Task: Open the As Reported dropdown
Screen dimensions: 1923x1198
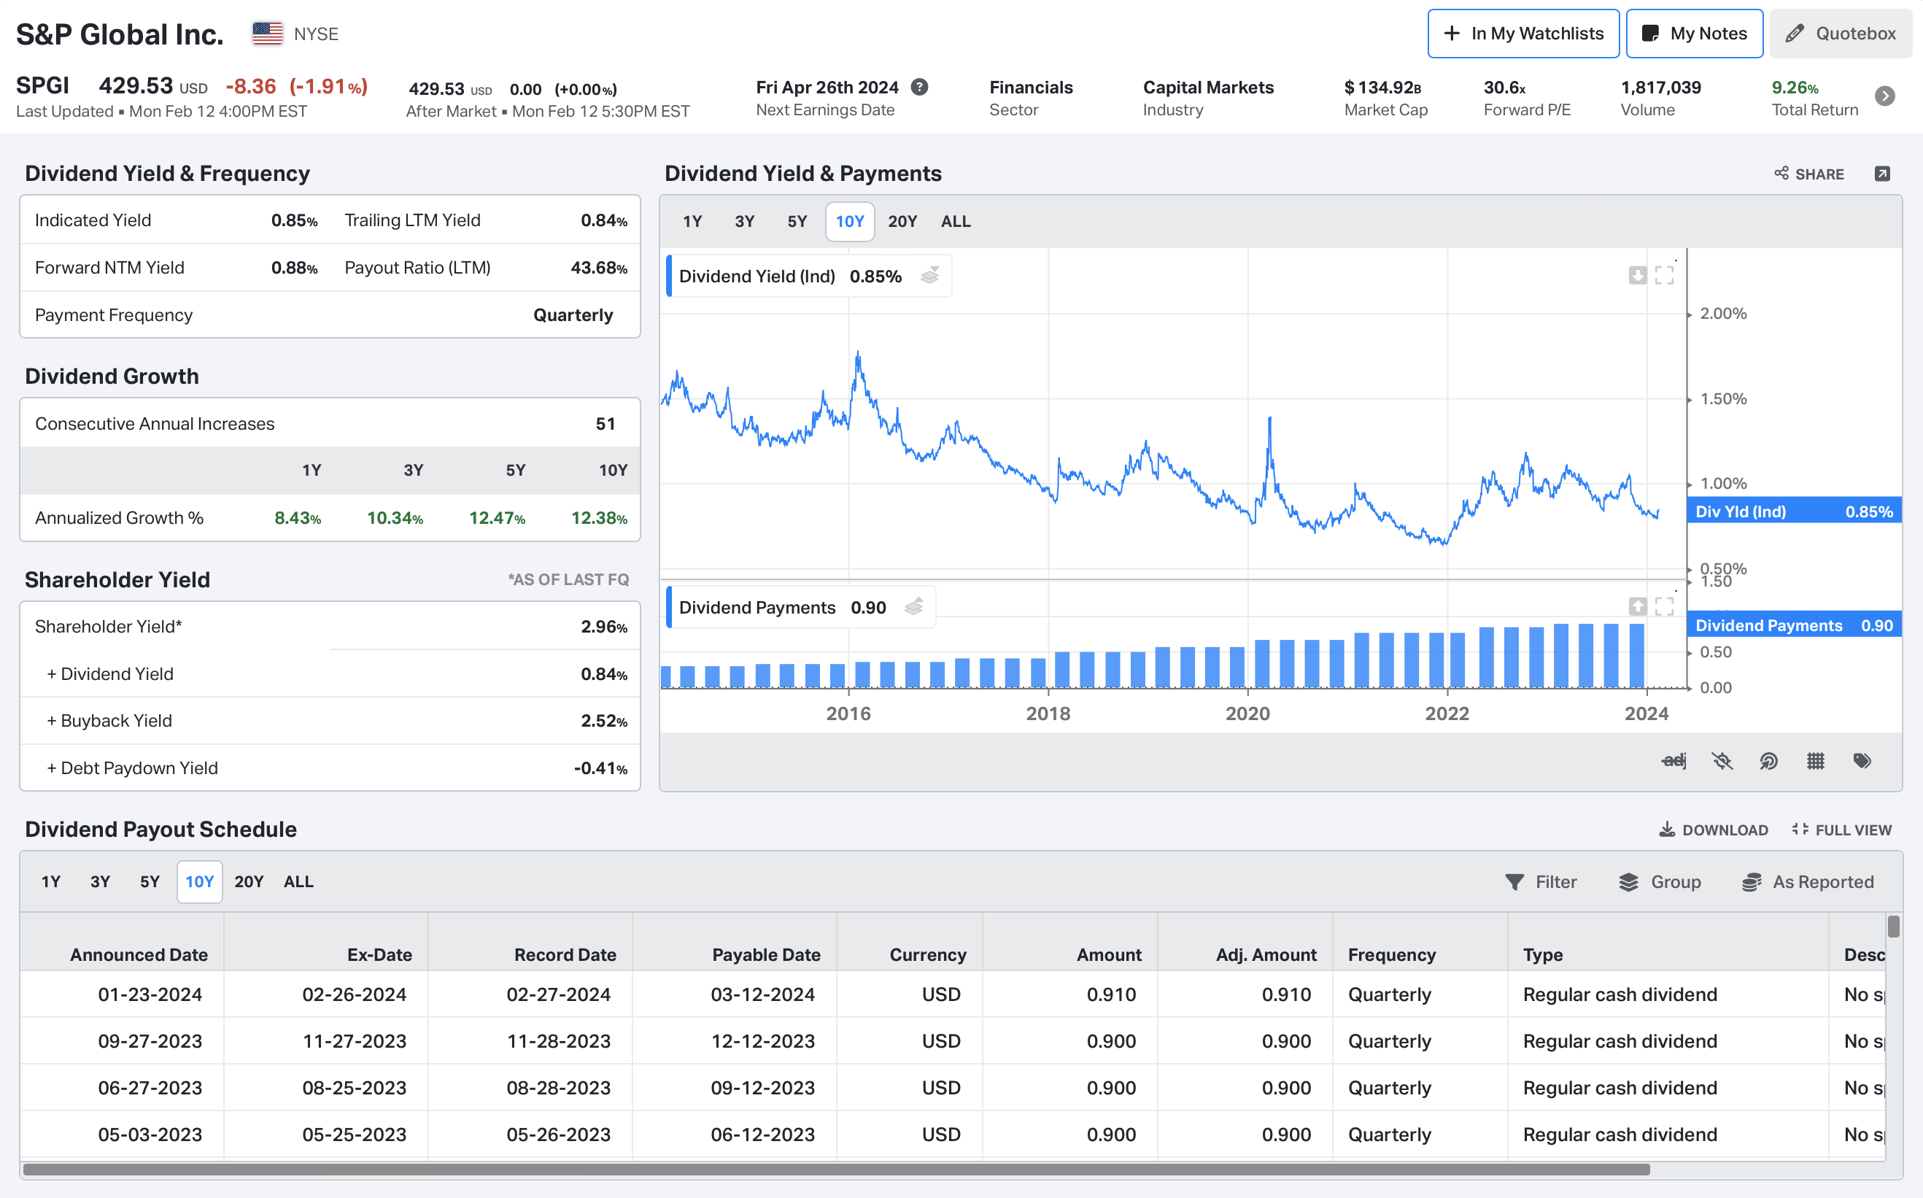Action: [1807, 882]
